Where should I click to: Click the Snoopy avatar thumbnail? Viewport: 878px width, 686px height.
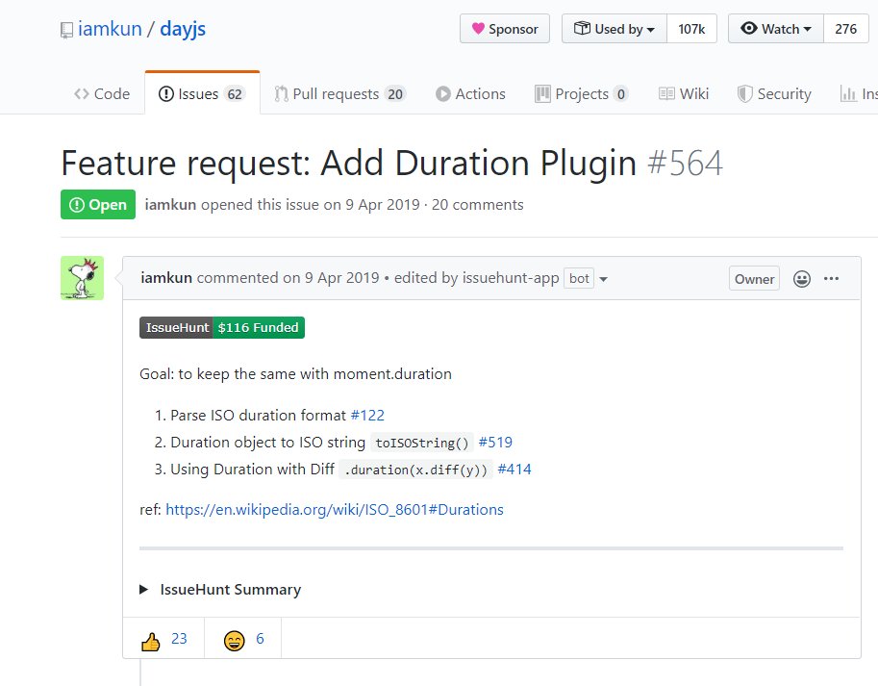83,278
